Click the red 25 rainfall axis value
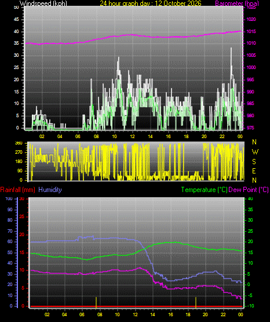The width and height of the screenshot is (270, 322). (x=22, y=216)
